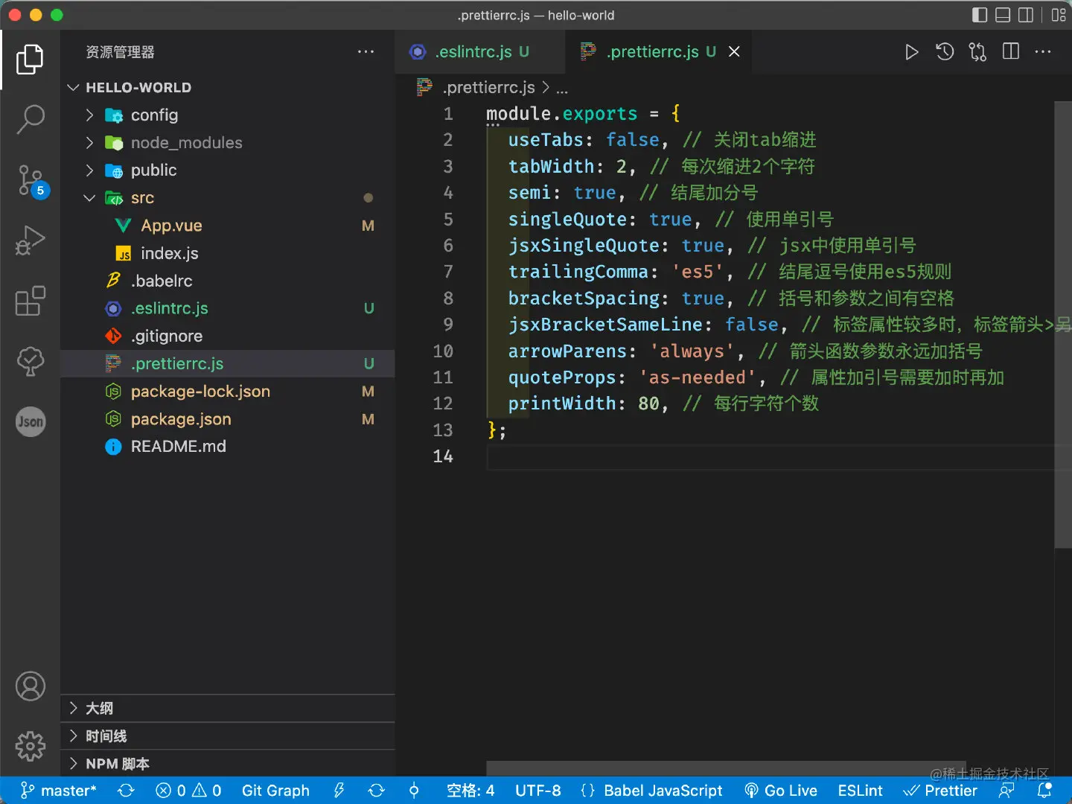This screenshot has height=804, width=1072.
Task: Change indentation via 空格: 4
Action: pos(470,791)
